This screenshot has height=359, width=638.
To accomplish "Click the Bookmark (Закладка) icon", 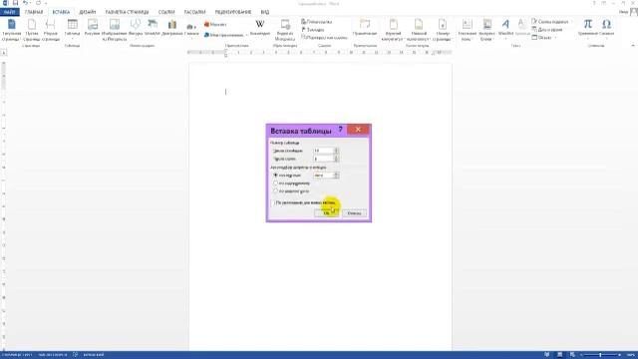I will [x=303, y=29].
